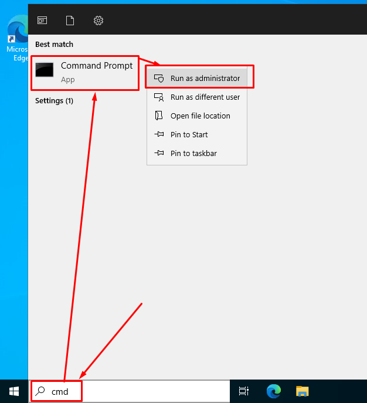Open the Apps filter icon in search header

pos(42,21)
